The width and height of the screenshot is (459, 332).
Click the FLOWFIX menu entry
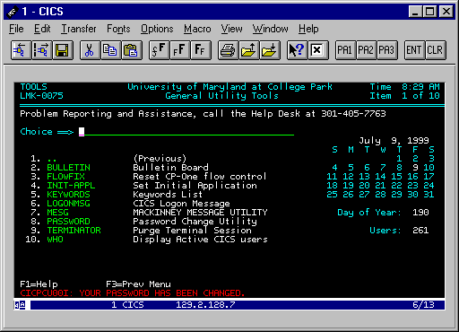pyautogui.click(x=65, y=177)
